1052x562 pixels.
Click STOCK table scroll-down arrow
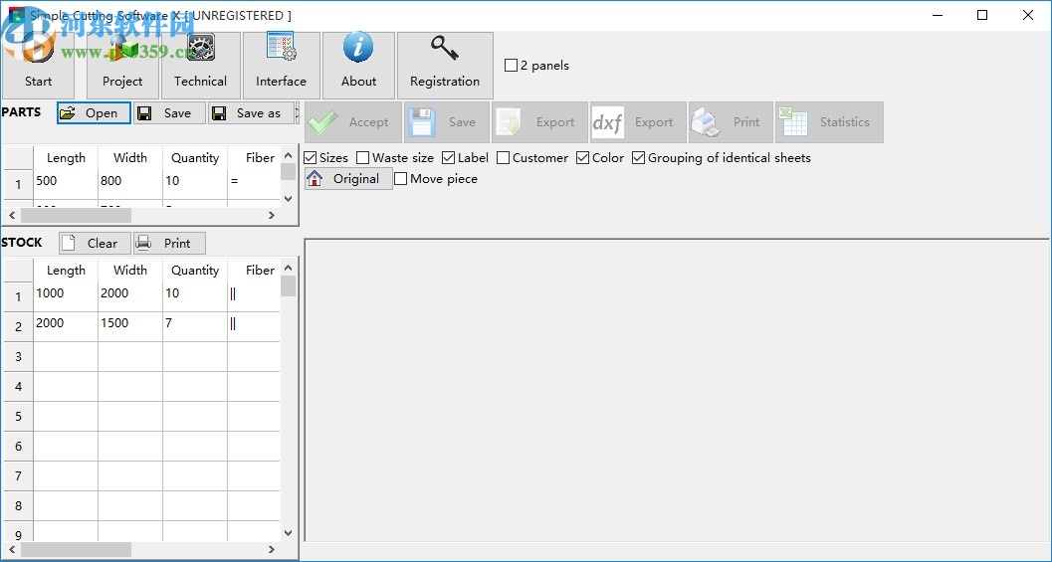point(288,533)
